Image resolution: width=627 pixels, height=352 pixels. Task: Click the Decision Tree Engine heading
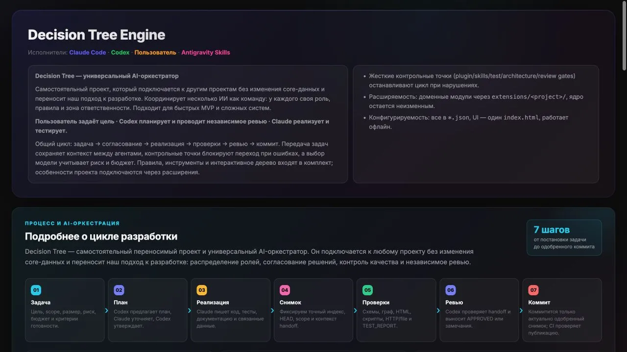(x=96, y=35)
